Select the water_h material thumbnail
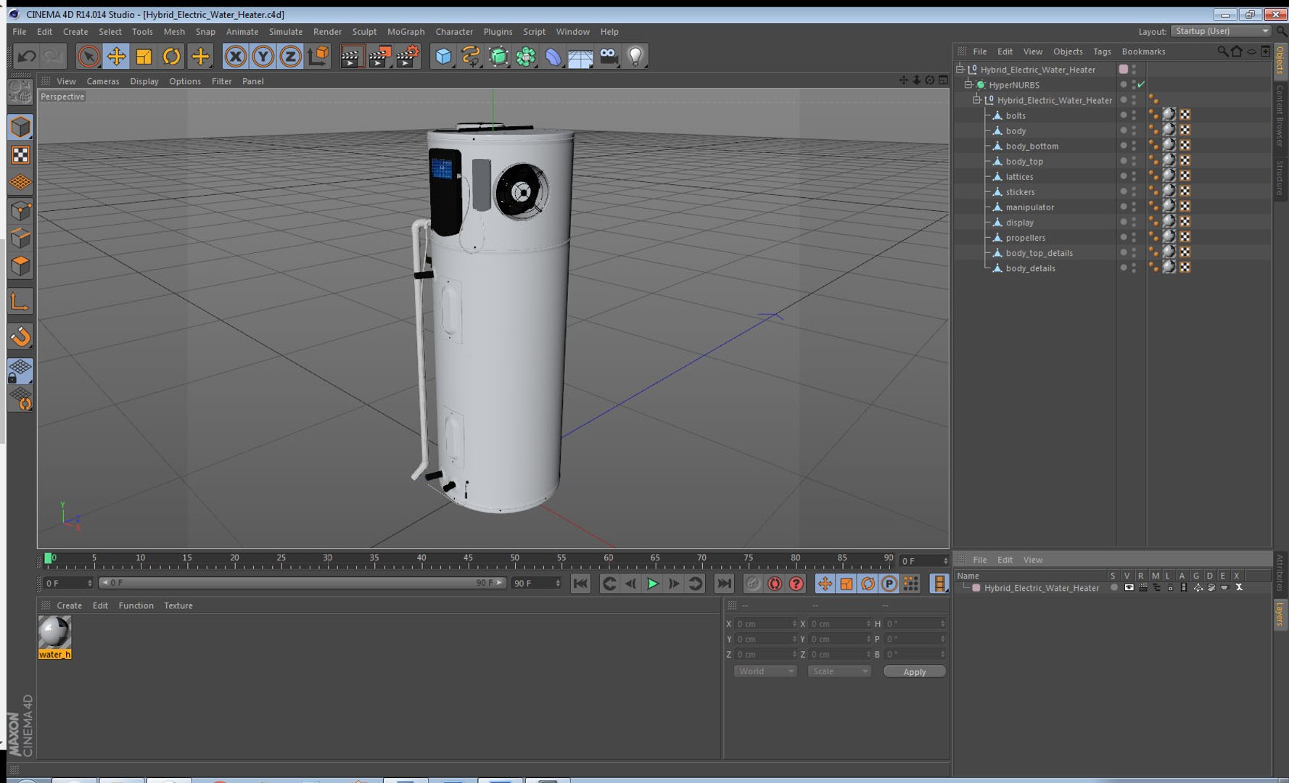Image resolution: width=1289 pixels, height=783 pixels. coord(54,632)
